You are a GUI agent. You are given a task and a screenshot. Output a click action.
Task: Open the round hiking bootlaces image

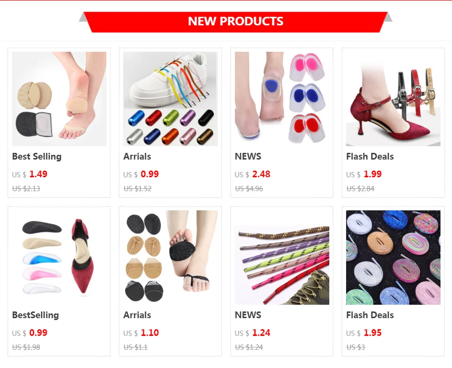[x=282, y=257]
